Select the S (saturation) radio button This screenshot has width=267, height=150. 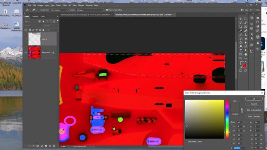click(x=232, y=127)
